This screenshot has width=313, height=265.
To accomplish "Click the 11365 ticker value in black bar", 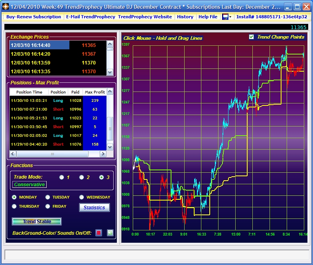I will coord(298,27).
